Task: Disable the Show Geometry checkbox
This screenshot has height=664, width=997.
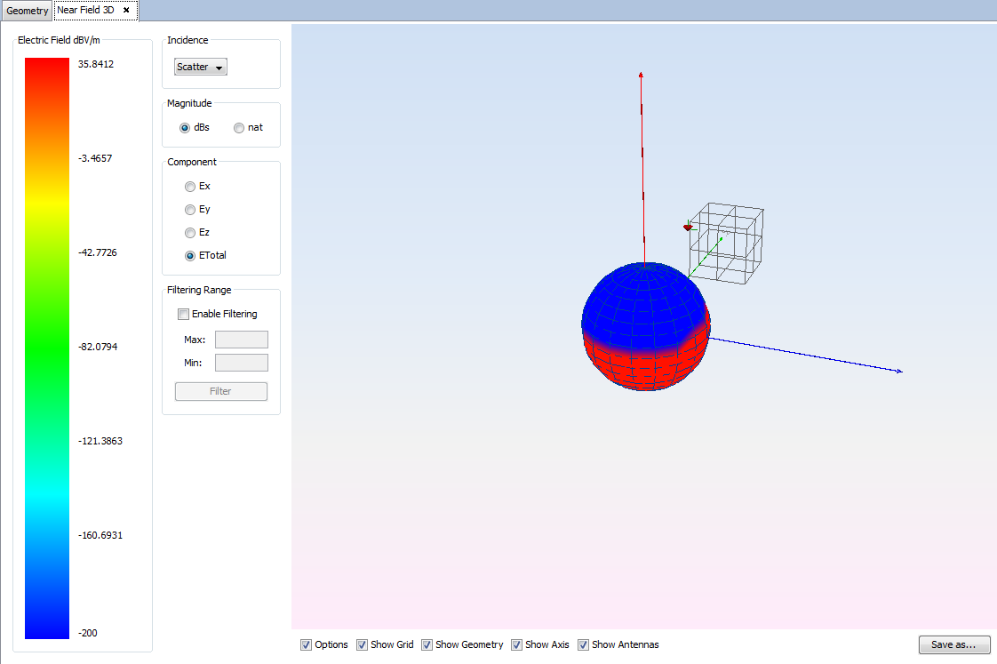Action: point(427,644)
